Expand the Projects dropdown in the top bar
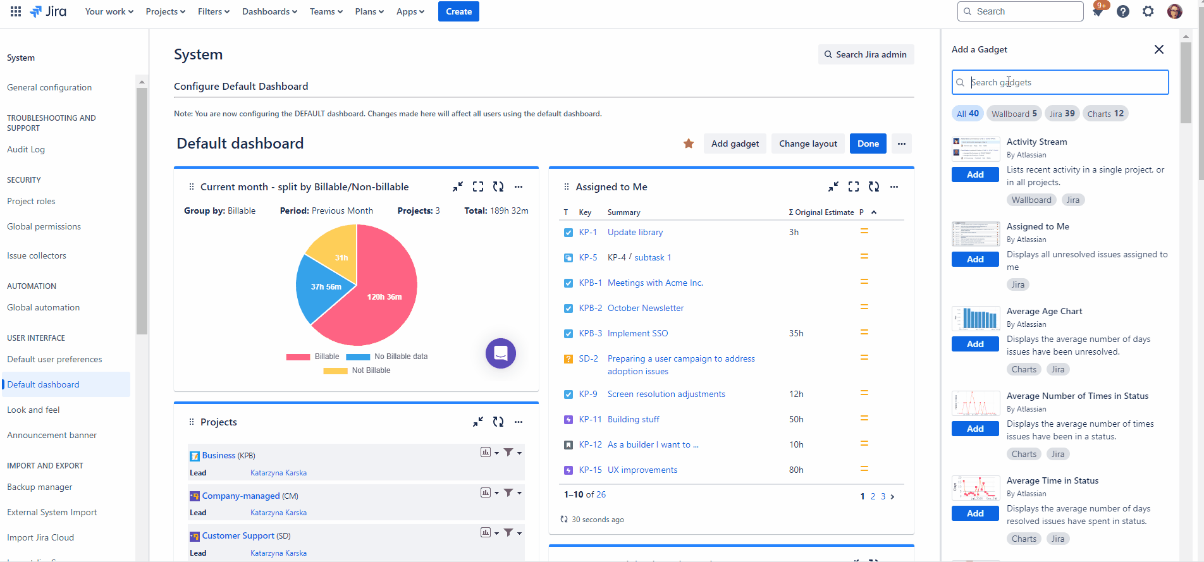 click(x=165, y=11)
